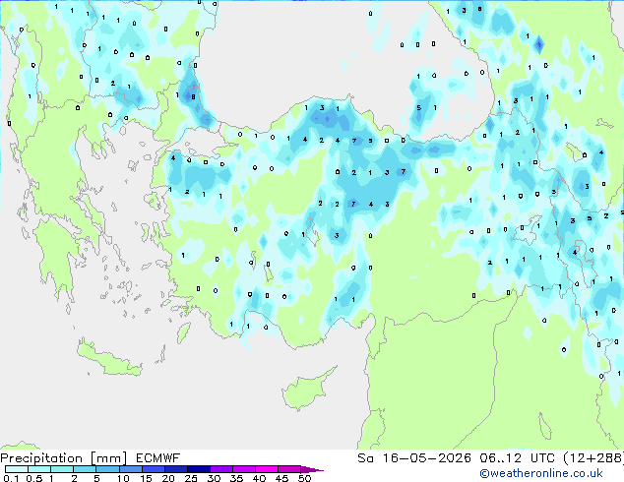Click the legend label '0.1'
The width and height of the screenshot is (624, 482).
(x=11, y=478)
